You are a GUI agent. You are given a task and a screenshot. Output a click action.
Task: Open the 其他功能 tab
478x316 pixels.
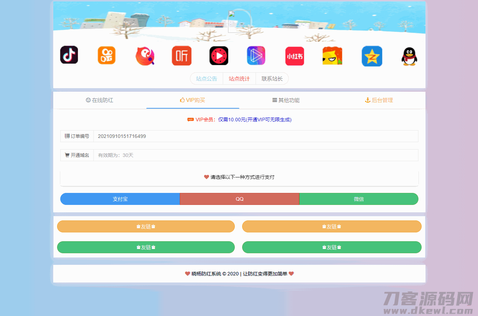[286, 100]
